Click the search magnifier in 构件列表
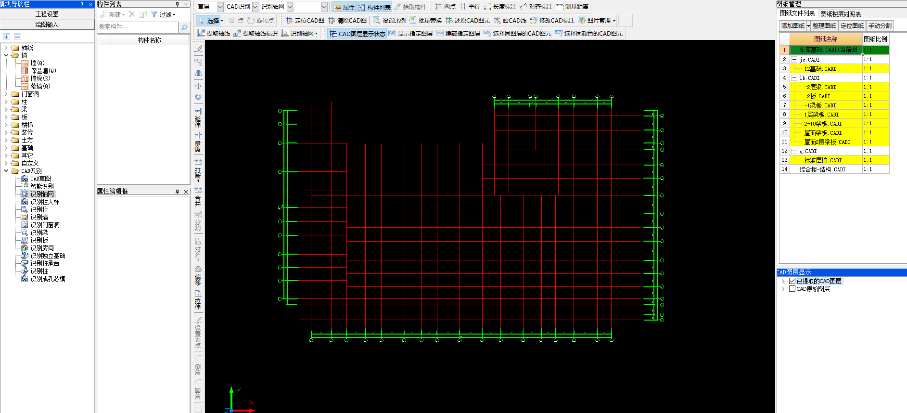Viewport: 907px width, 413px height. point(184,27)
